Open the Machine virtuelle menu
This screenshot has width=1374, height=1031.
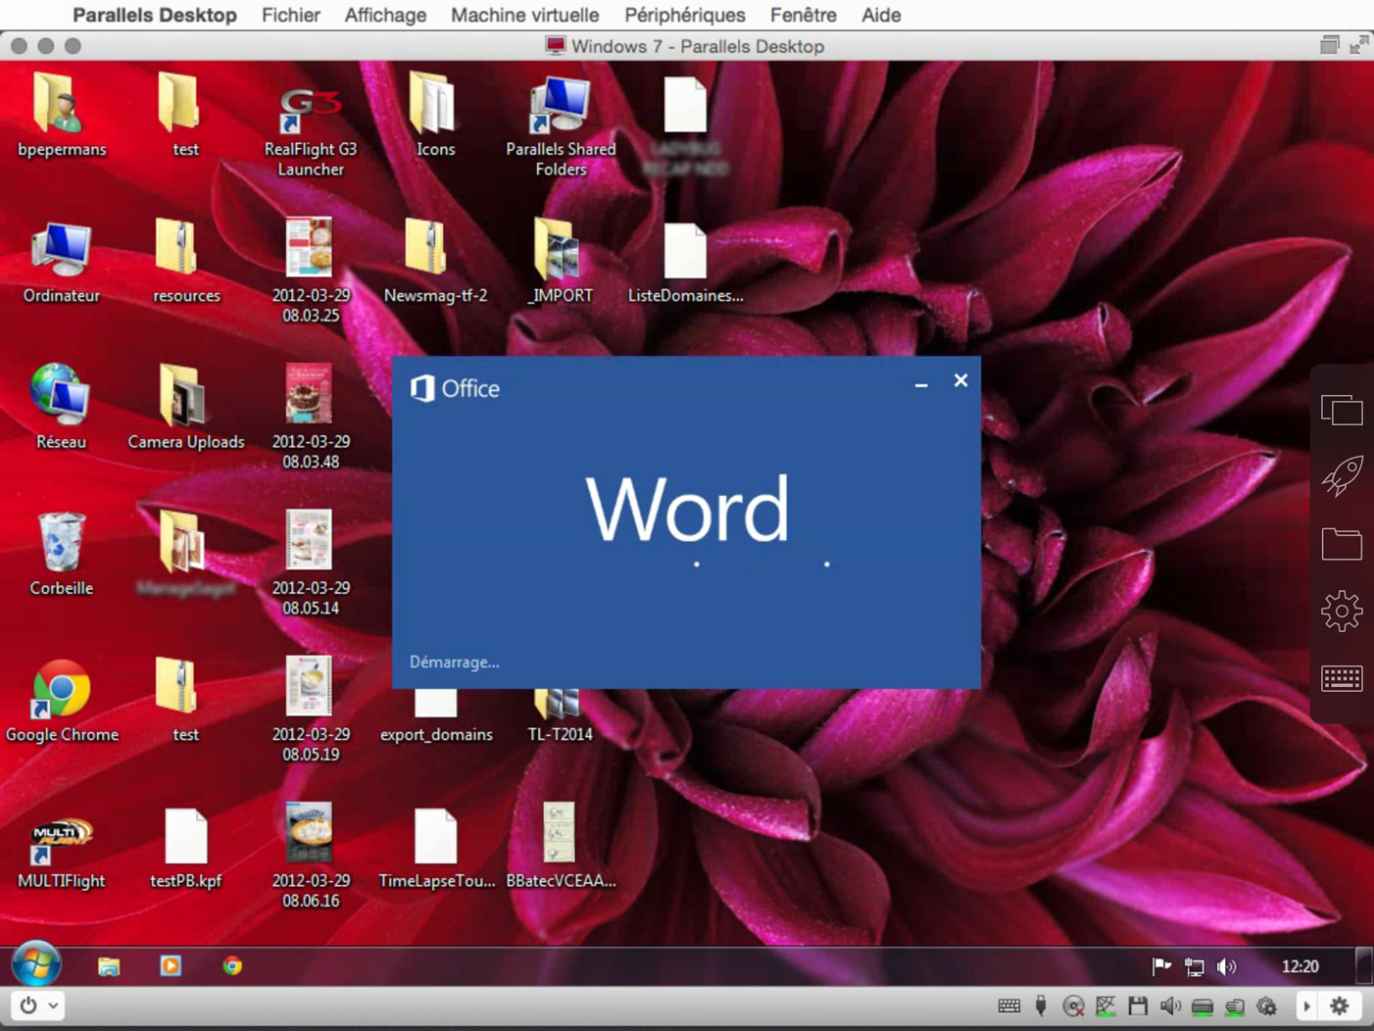tap(524, 15)
